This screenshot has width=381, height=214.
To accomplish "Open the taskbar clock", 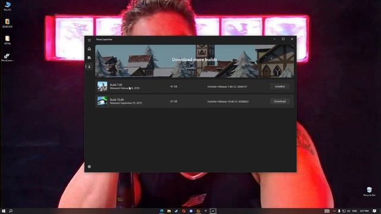I will click(364, 211).
